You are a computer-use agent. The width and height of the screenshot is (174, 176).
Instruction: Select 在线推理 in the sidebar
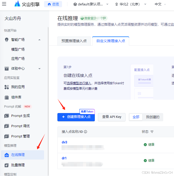tap(23, 155)
